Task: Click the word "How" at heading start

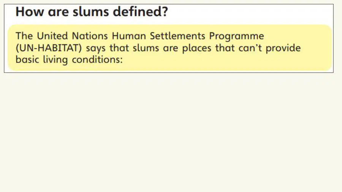Action: [30, 11]
